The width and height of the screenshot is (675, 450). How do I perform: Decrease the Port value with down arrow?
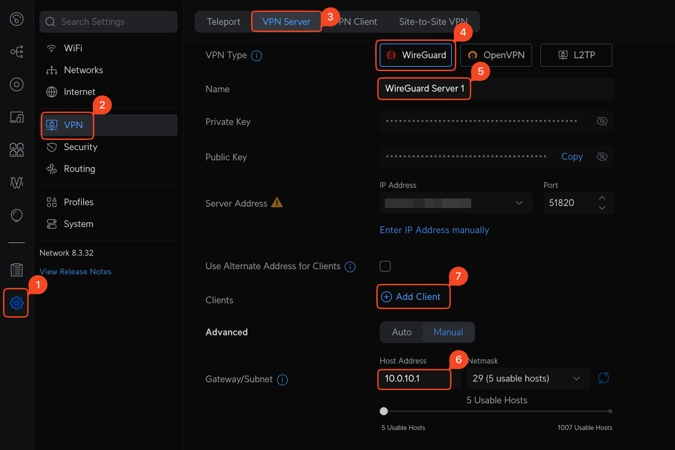[x=602, y=208]
